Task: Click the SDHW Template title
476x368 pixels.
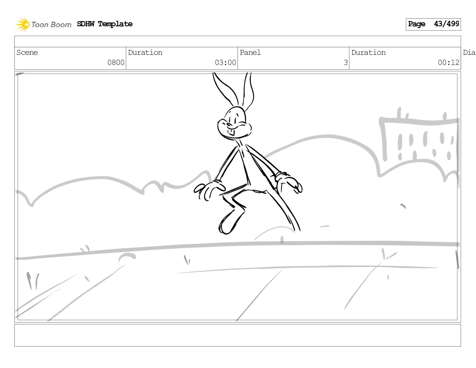Action: click(105, 24)
